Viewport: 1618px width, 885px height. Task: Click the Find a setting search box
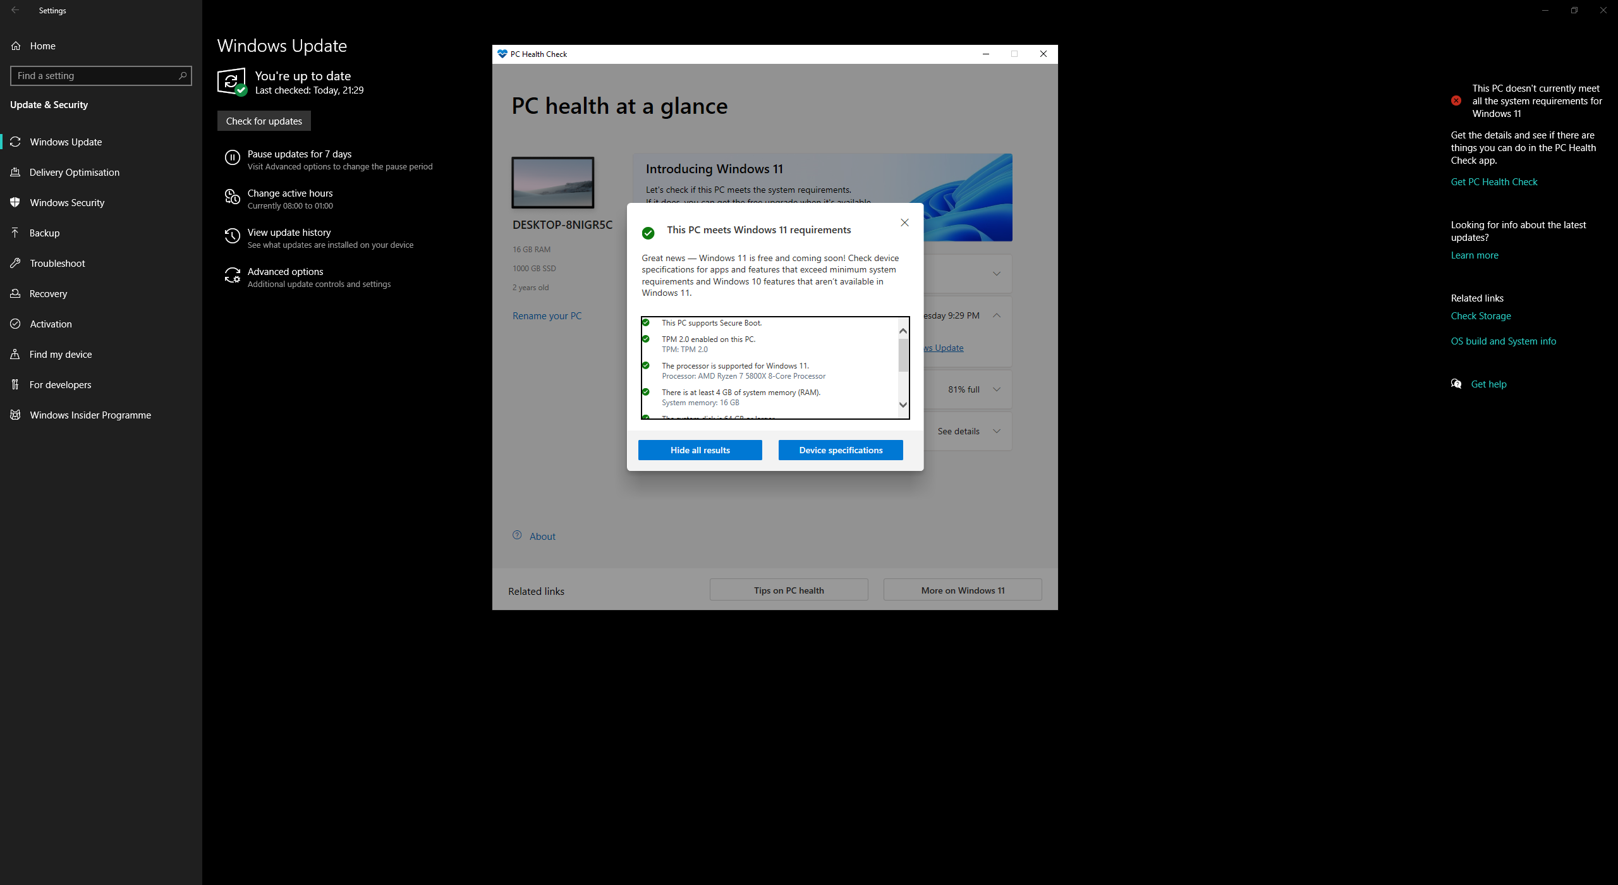(x=95, y=76)
